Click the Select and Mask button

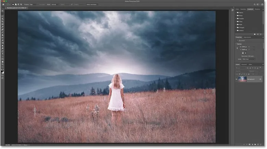click(x=91, y=4)
